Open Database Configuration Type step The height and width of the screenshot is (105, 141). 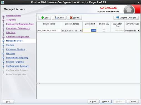tap(20, 24)
